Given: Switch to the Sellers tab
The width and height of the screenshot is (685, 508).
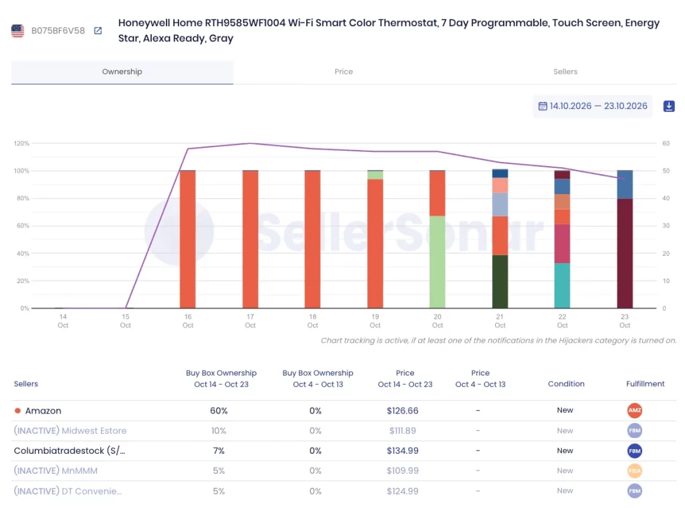Looking at the screenshot, I should [565, 72].
